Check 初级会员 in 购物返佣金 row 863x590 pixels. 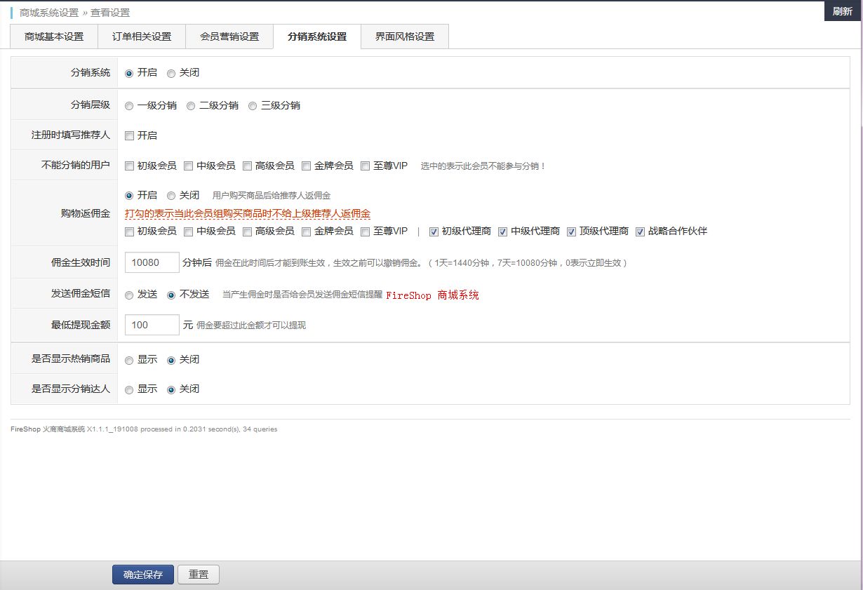coord(129,232)
